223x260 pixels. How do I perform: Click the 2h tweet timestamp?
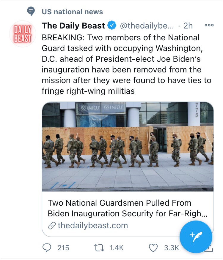[x=188, y=26]
